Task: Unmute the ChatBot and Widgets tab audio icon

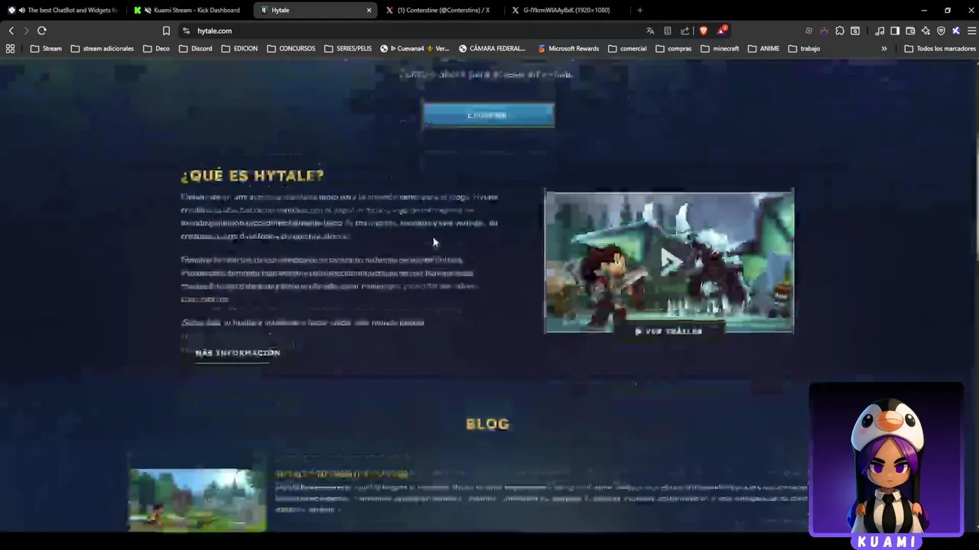Action: tap(21, 10)
